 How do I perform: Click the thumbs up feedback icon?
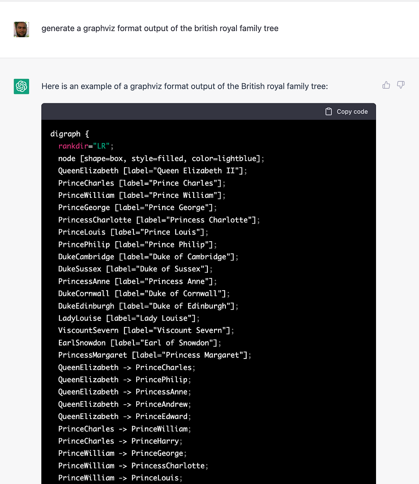pos(386,85)
